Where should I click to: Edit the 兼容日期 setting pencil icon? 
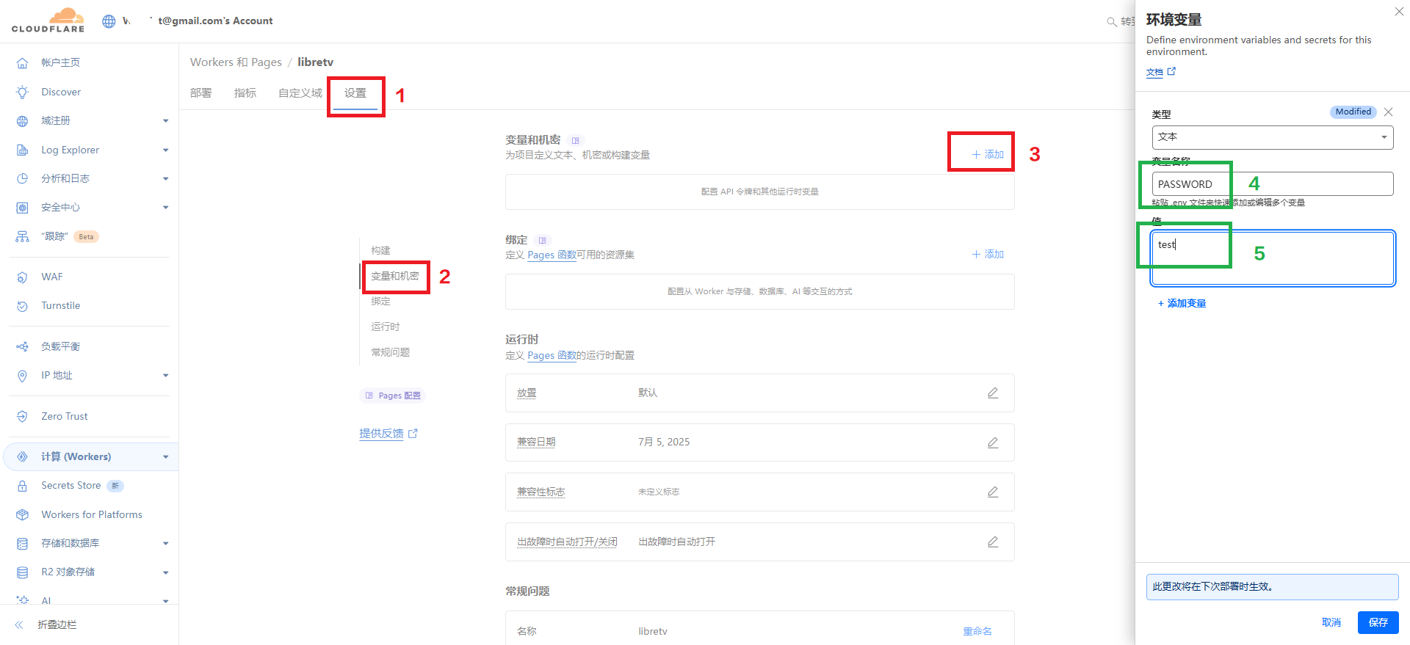pos(992,442)
